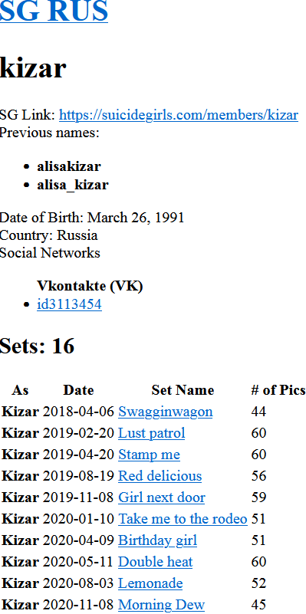Open the Swagginwagon set
This screenshot has width=306, height=614.
(166, 412)
